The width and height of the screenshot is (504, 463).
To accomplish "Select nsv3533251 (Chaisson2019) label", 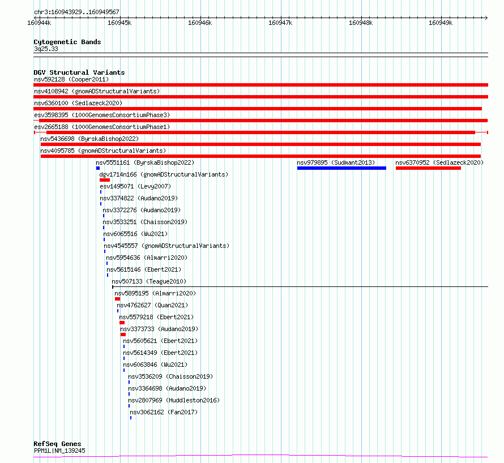I will tap(145, 222).
